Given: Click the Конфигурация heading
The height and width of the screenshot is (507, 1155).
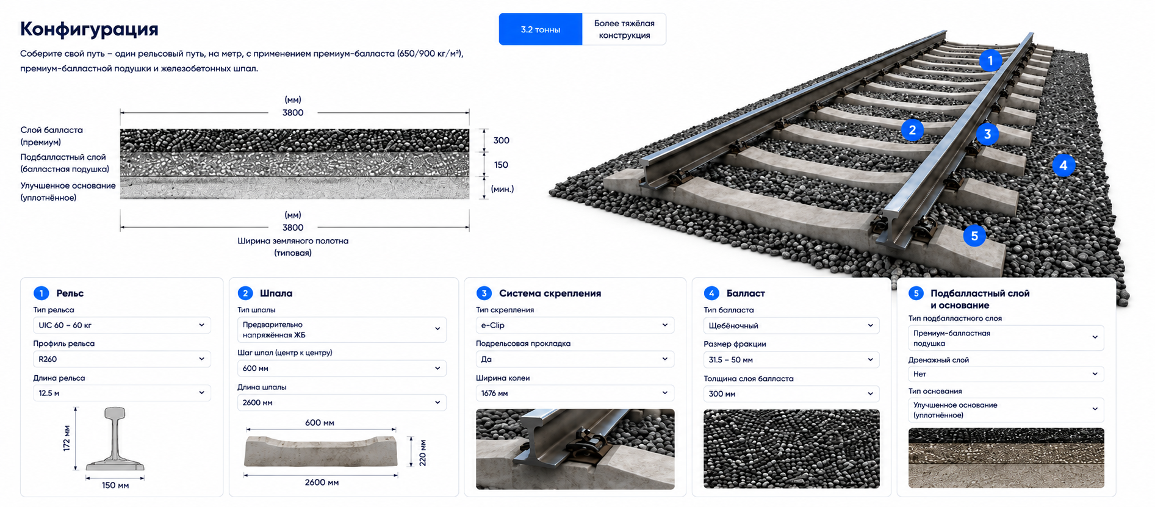Looking at the screenshot, I should point(89,29).
